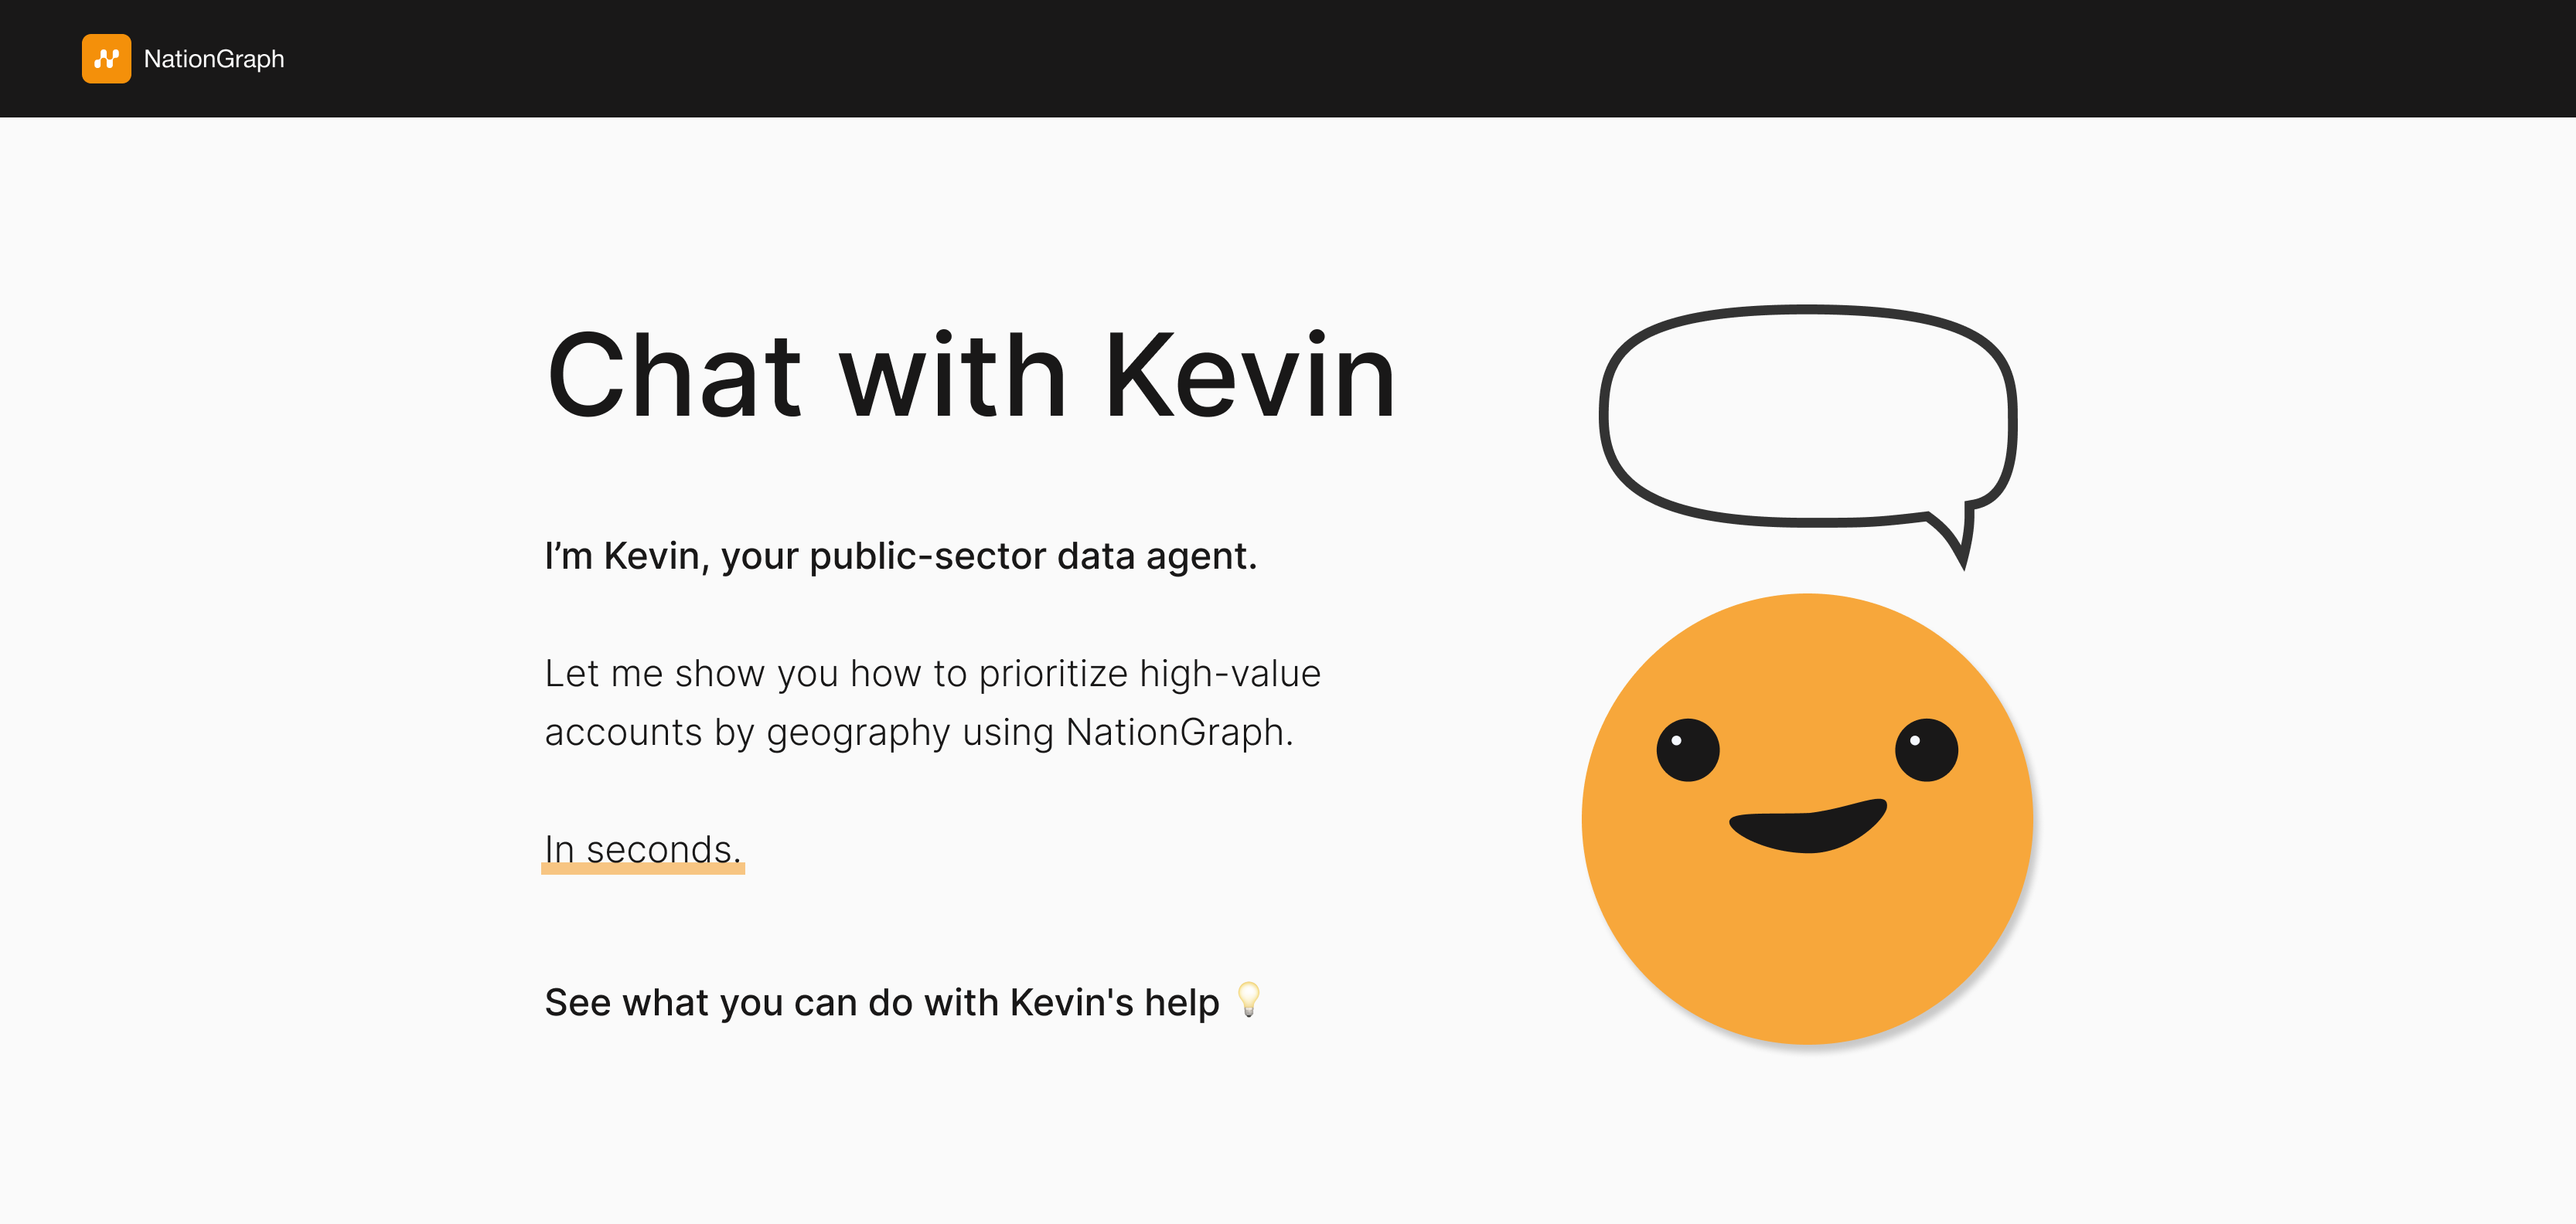
Task: Click the 'Let me show you how to prioritize' paragraph
Action: coord(932,702)
